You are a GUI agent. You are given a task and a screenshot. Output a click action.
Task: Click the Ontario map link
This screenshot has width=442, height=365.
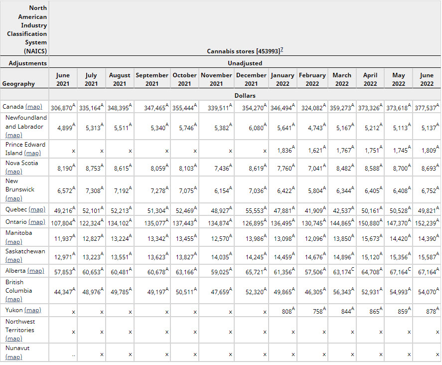pos(37,221)
